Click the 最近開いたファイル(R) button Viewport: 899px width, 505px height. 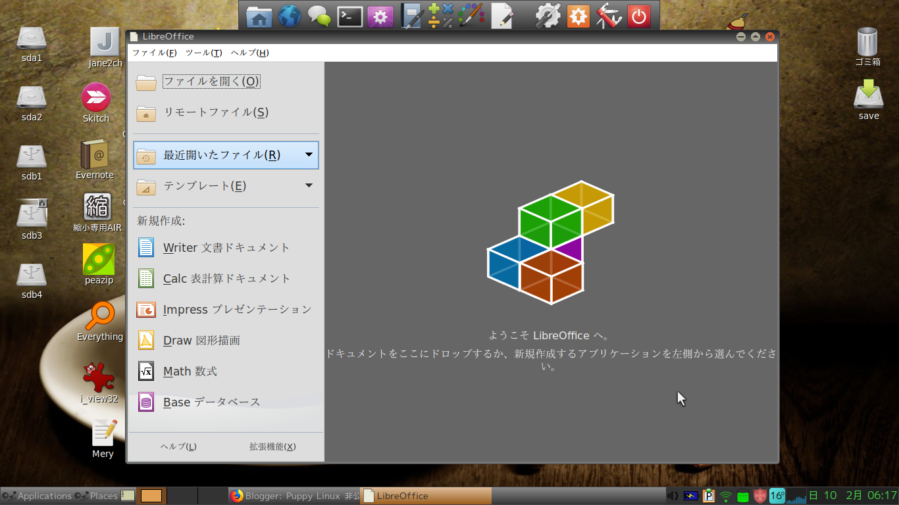pyautogui.click(x=226, y=155)
